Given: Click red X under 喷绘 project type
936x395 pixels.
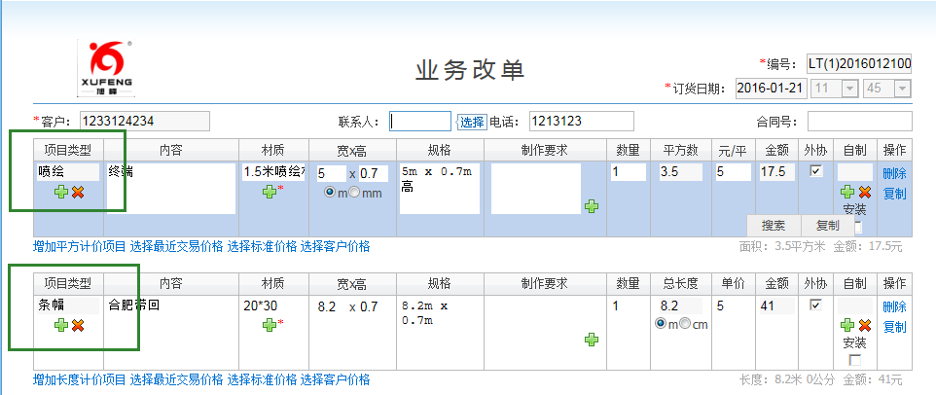Looking at the screenshot, I should [x=78, y=193].
